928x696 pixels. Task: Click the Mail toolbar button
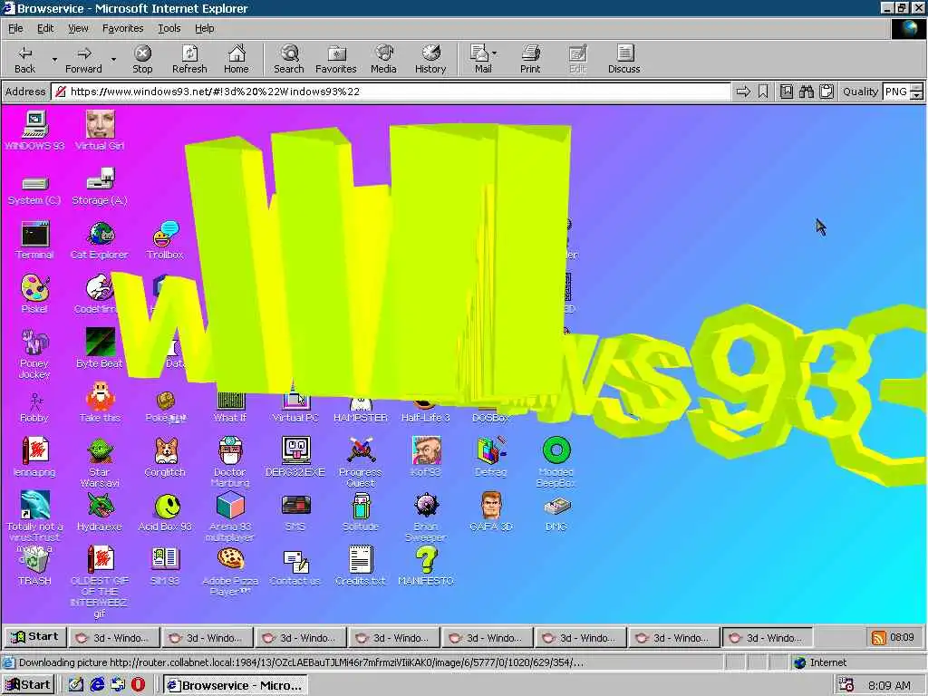coord(483,59)
